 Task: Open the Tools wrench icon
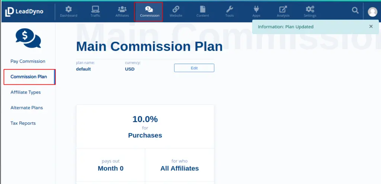pyautogui.click(x=230, y=9)
